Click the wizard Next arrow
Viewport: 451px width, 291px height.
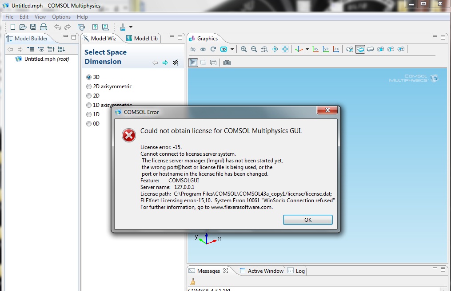tap(165, 63)
